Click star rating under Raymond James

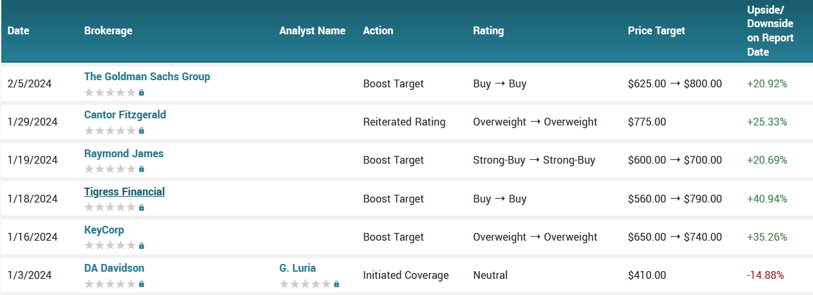coord(110,169)
